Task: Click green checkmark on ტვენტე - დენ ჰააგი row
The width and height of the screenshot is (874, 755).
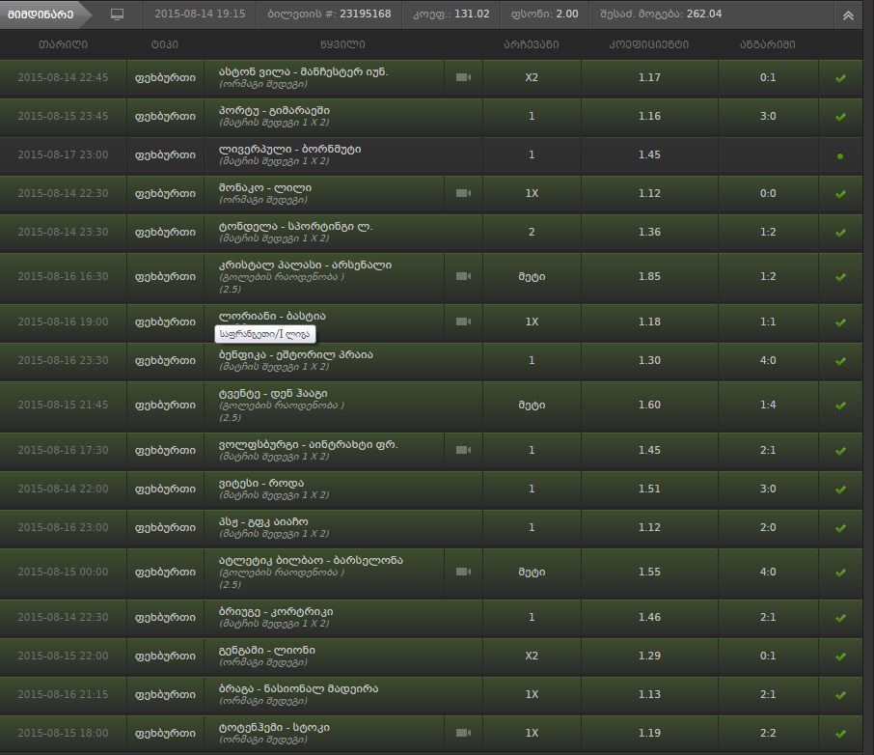Action: 840,405
